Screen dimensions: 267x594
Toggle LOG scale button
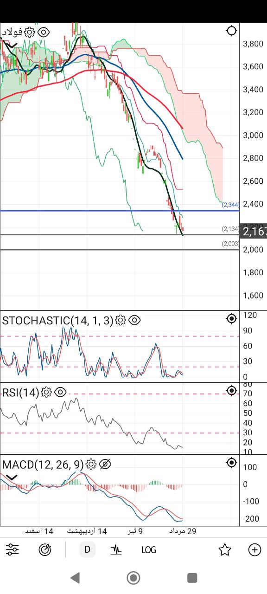(148, 550)
